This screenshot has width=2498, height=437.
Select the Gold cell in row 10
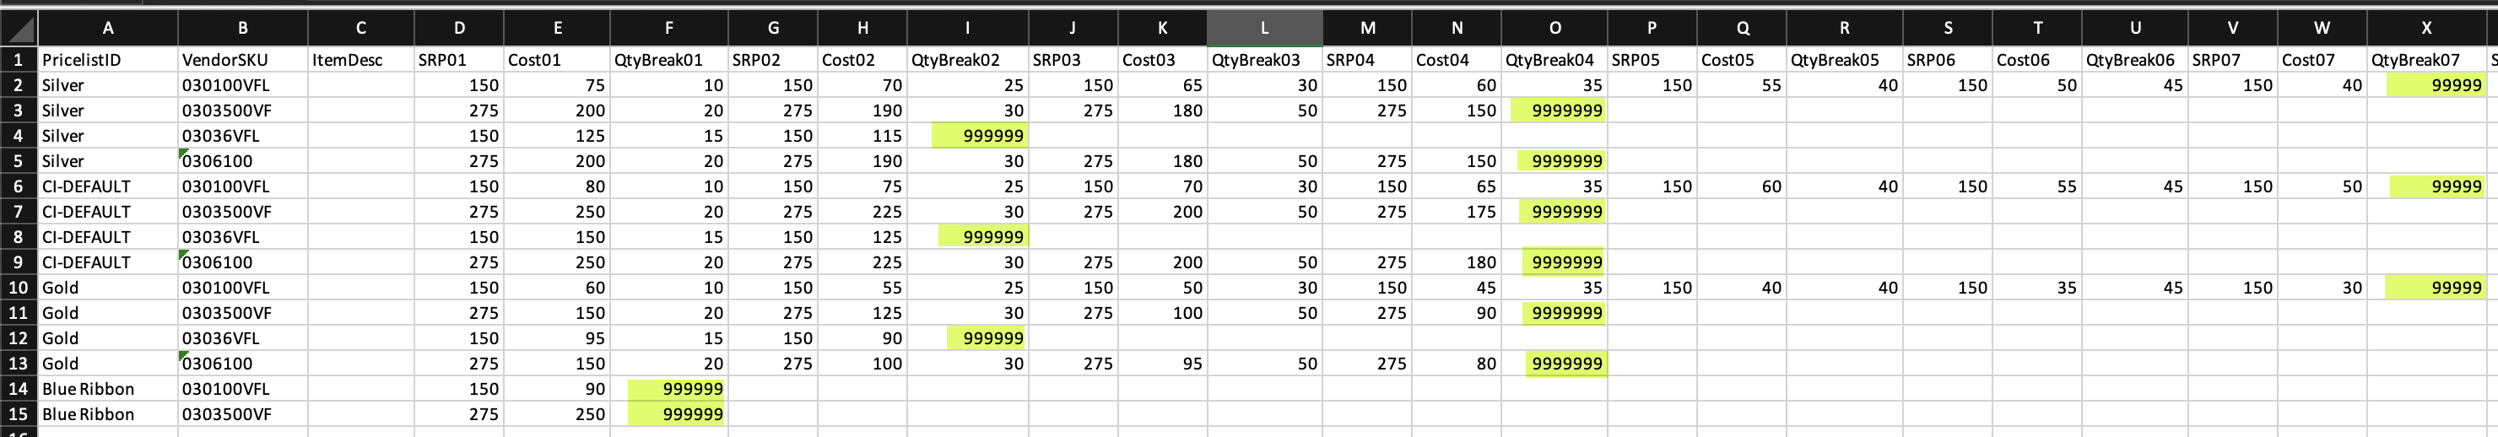click(108, 288)
